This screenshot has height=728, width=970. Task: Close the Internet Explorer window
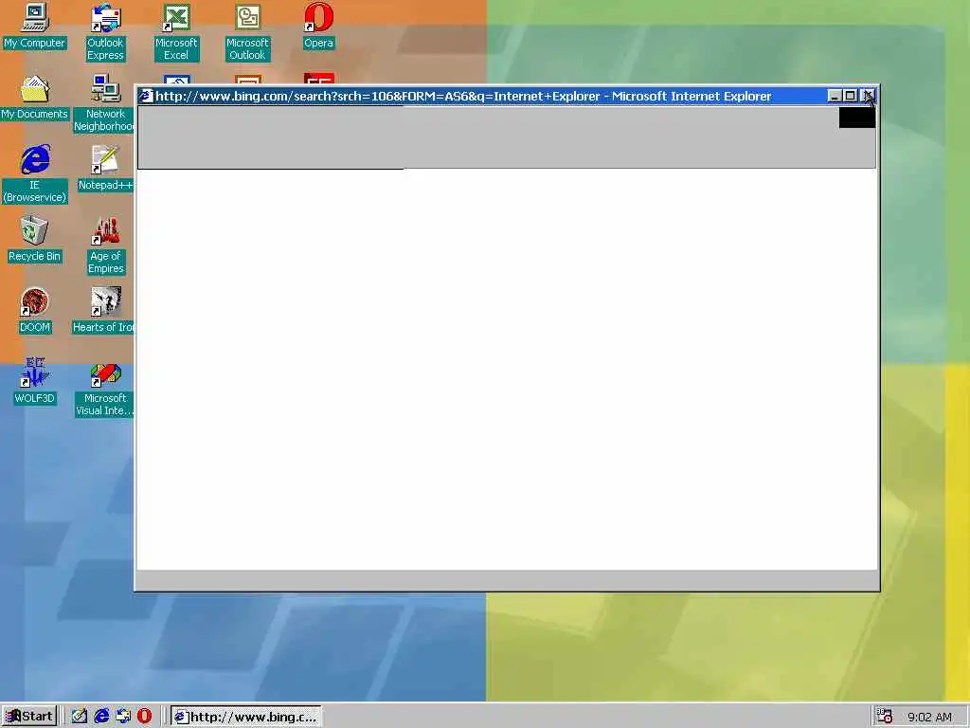(868, 96)
